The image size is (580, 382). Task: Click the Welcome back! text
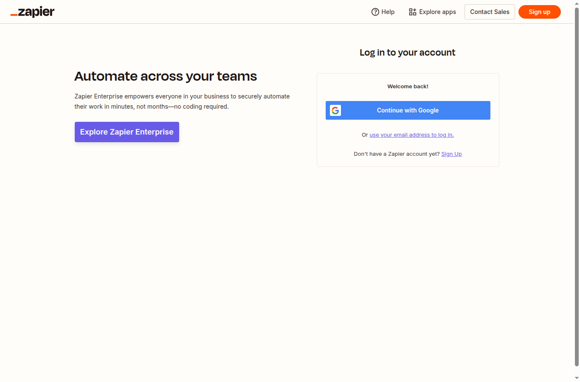point(408,87)
